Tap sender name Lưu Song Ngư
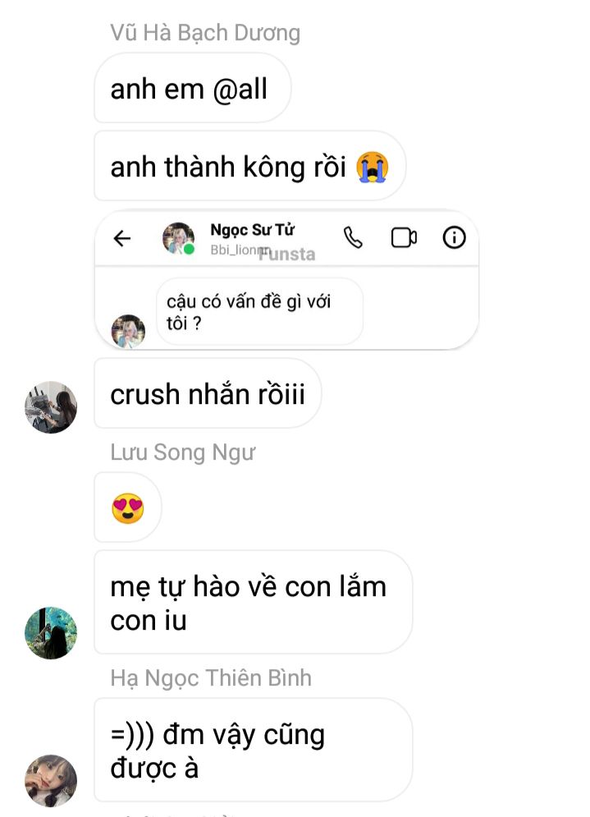590x817 pixels. click(183, 452)
